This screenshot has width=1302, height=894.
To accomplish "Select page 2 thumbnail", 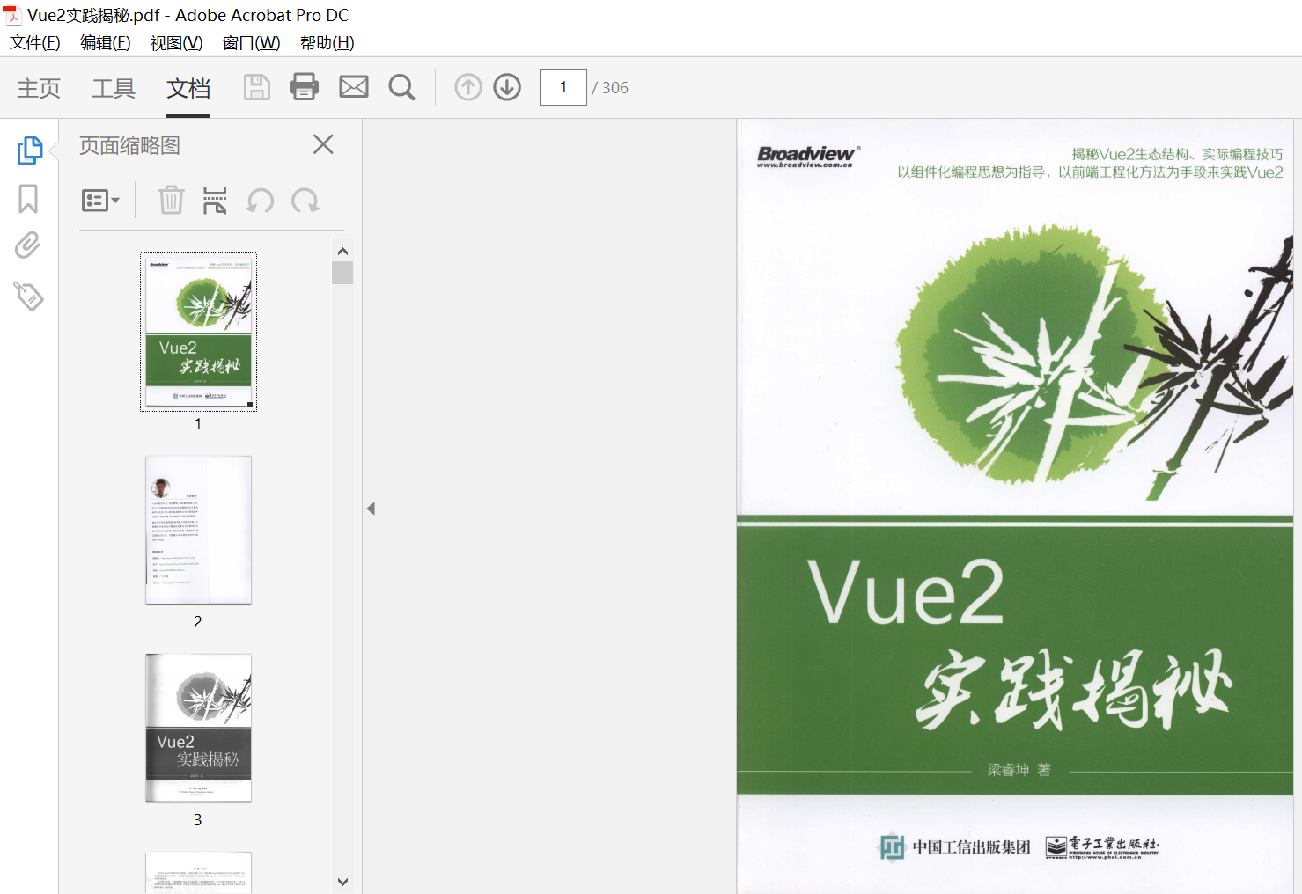I will point(198,530).
